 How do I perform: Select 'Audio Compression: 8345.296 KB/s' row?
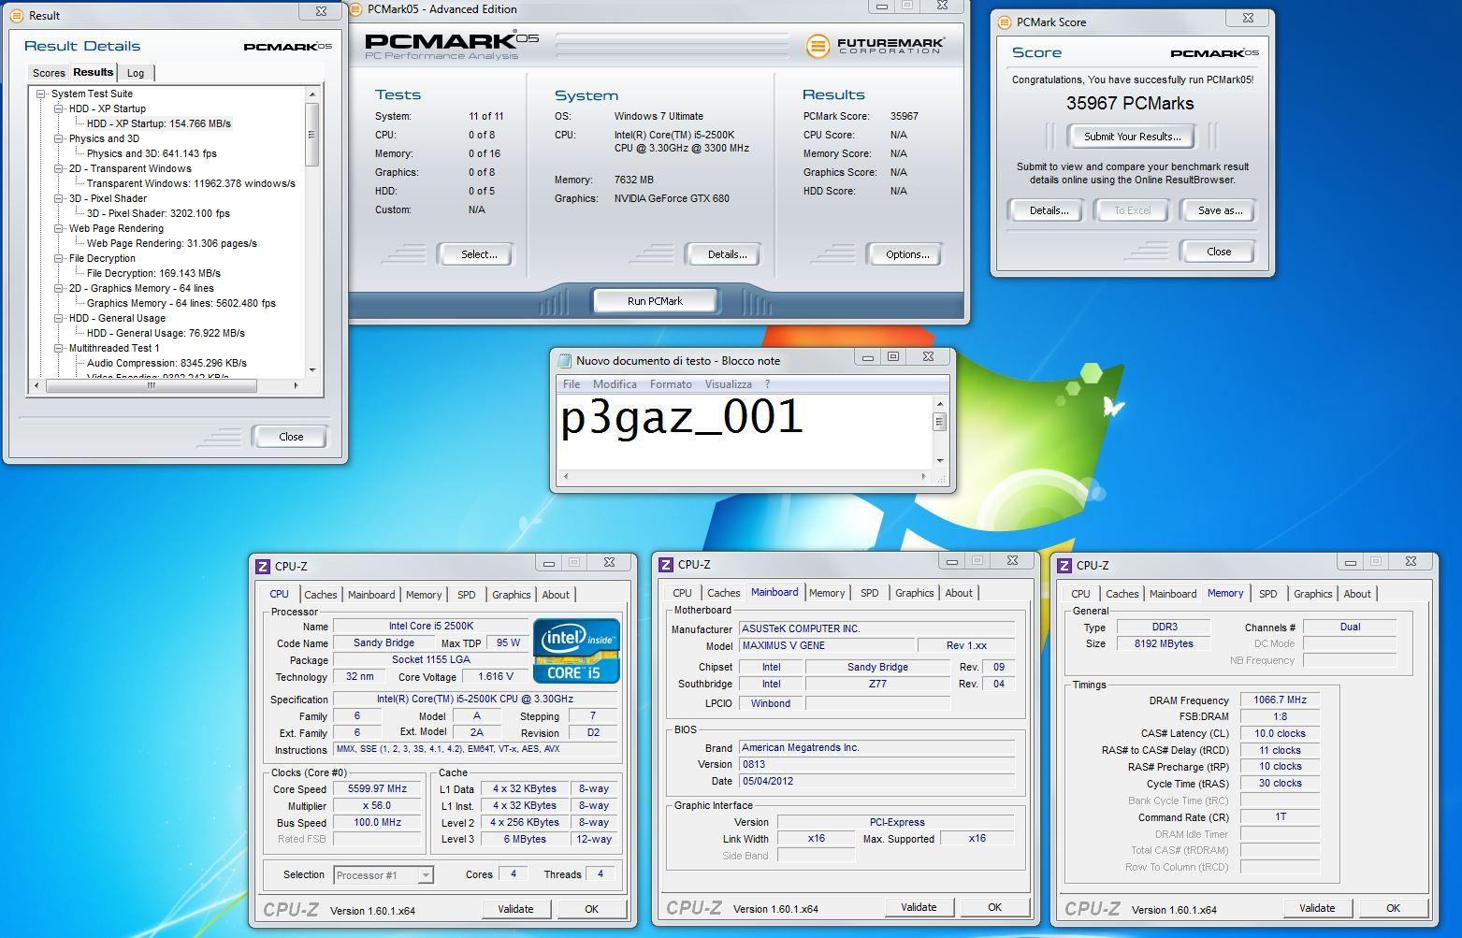[x=166, y=363]
